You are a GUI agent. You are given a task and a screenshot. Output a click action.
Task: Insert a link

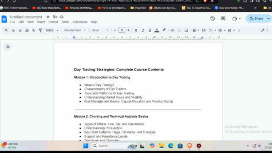(172, 30)
